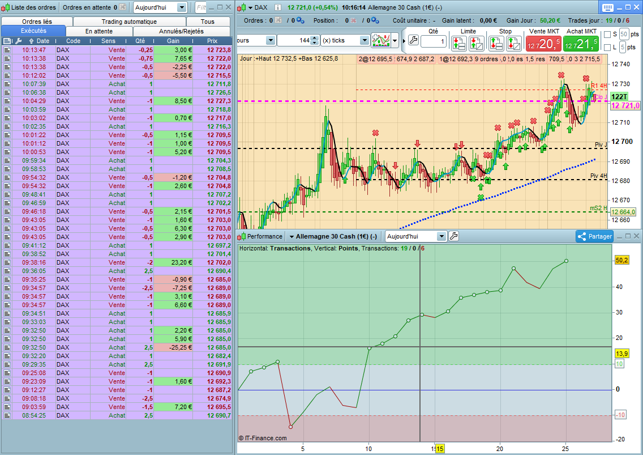The image size is (643, 455).
Task: Open order settings gears beside Ordres
Action: point(300,20)
